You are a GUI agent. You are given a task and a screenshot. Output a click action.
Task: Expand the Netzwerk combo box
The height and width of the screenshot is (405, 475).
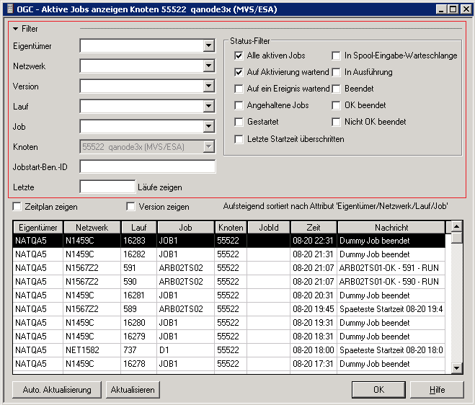(208, 66)
